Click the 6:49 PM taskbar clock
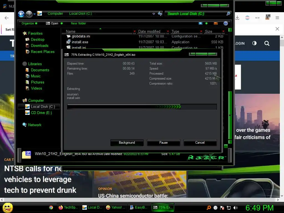Viewport: 284px width, 213px height. coord(259,208)
